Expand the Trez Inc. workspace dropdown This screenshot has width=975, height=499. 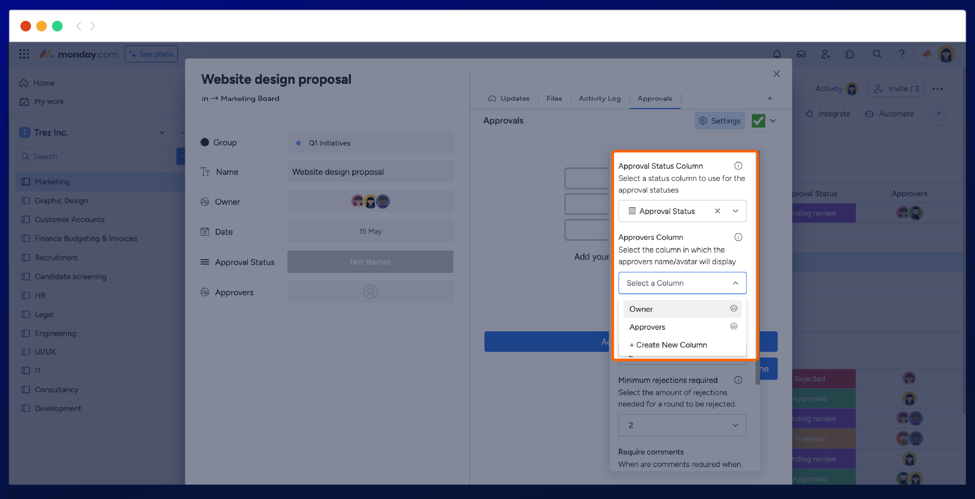pyautogui.click(x=161, y=132)
